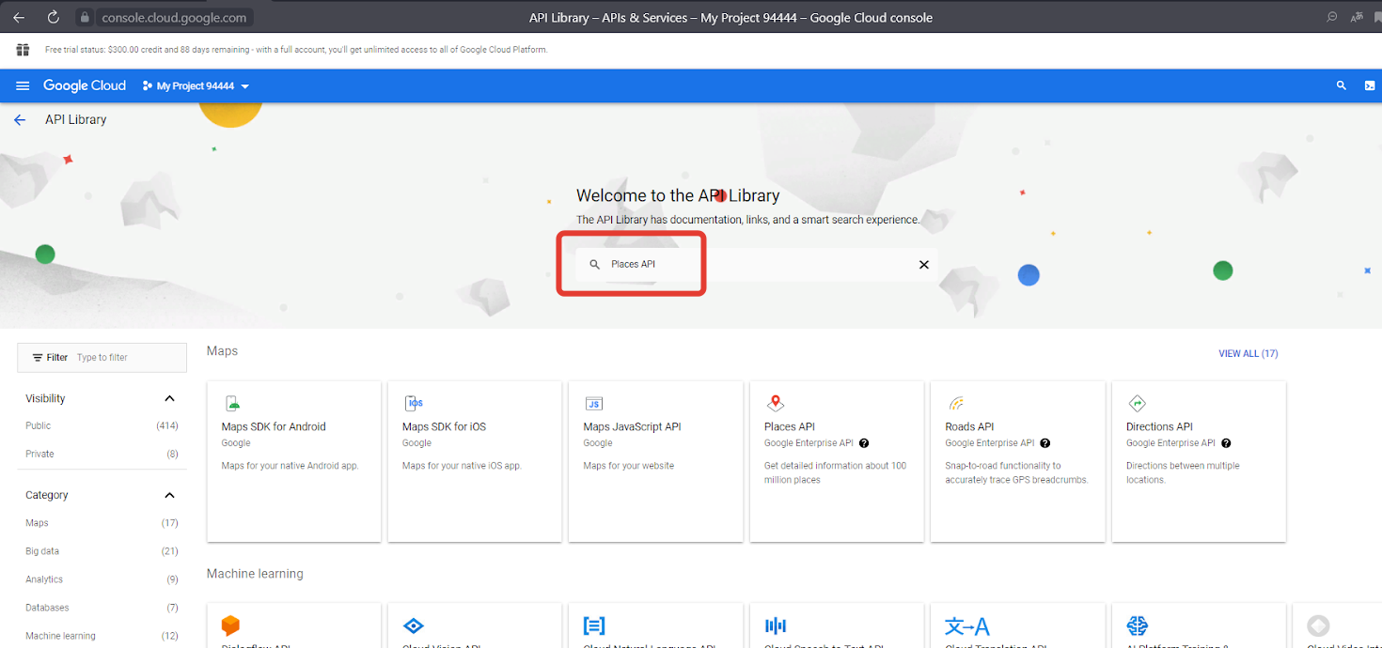Click the Directions API diamond icon

click(1138, 404)
